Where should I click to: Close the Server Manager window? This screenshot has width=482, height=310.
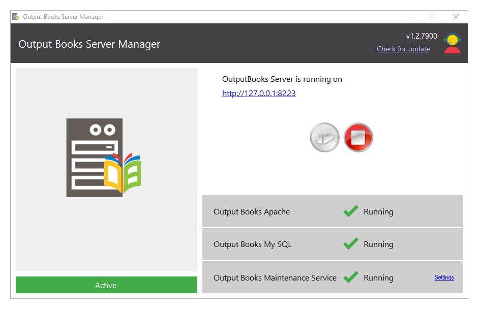click(456, 17)
